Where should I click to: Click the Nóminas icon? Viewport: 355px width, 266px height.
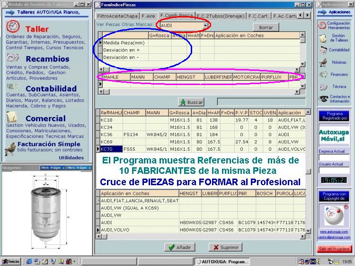coord(323,62)
